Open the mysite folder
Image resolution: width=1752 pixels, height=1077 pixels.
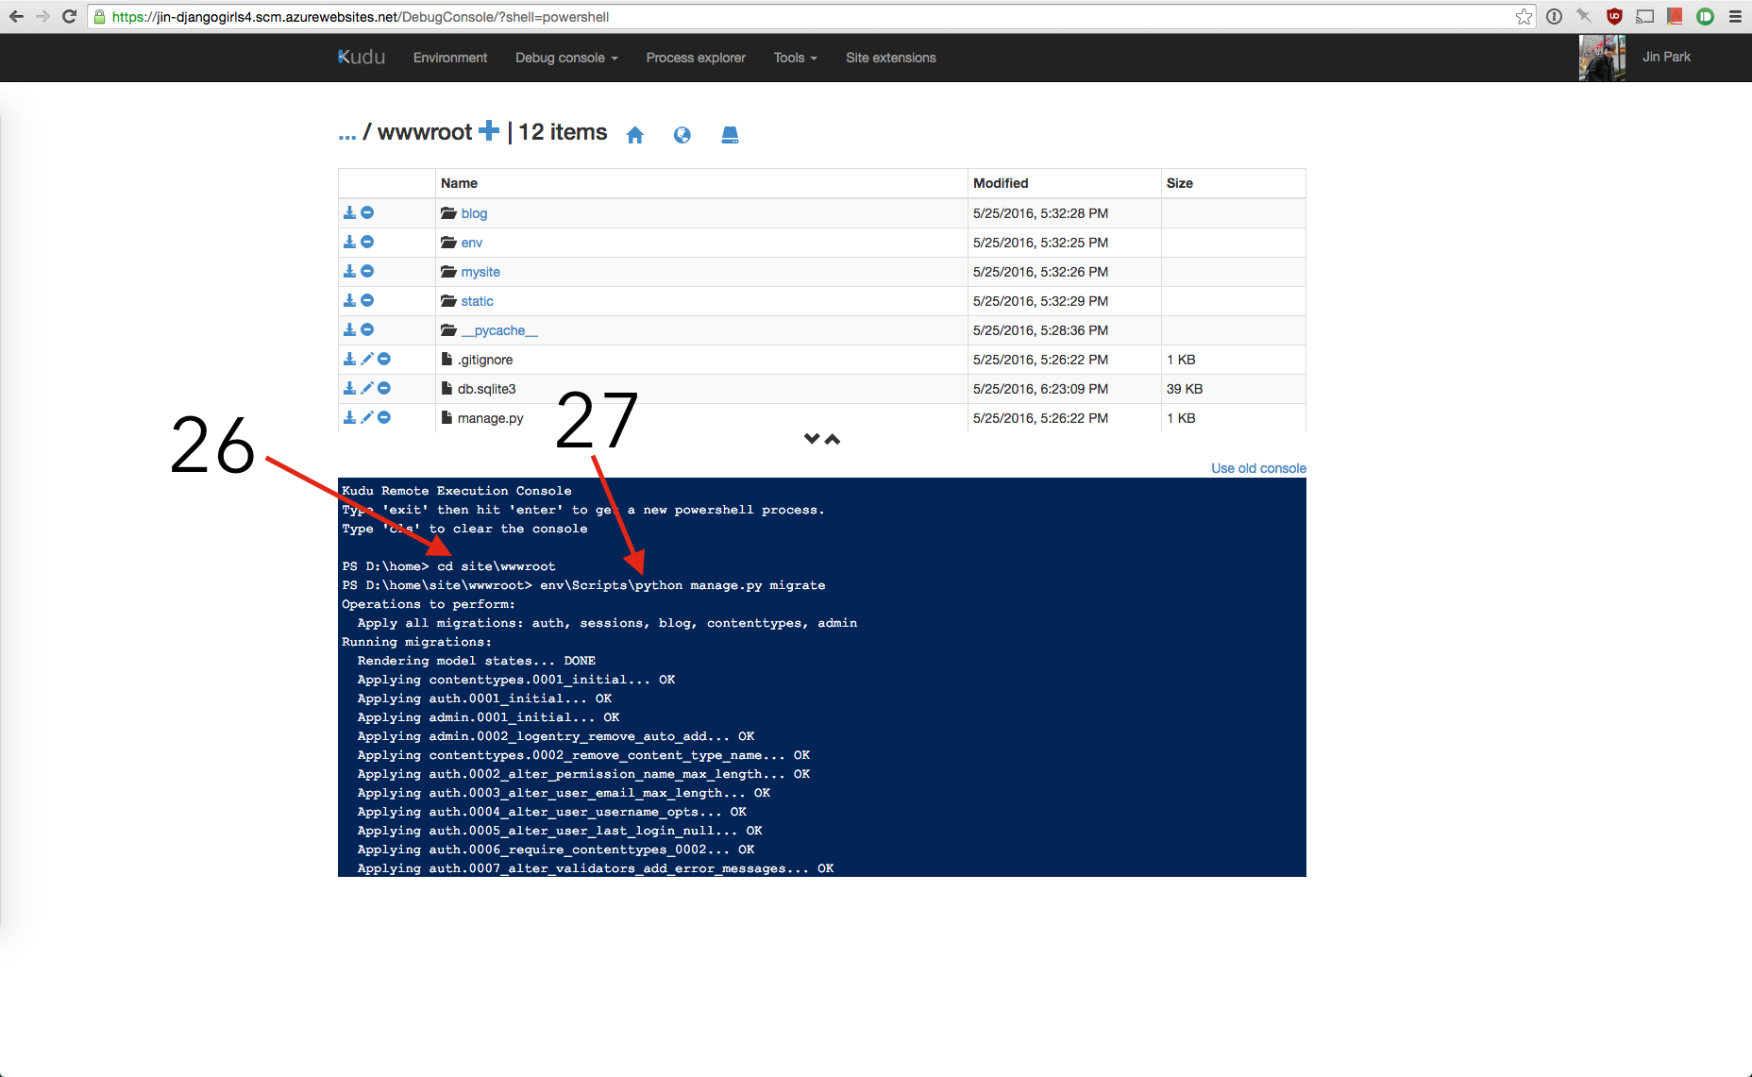[x=480, y=272]
